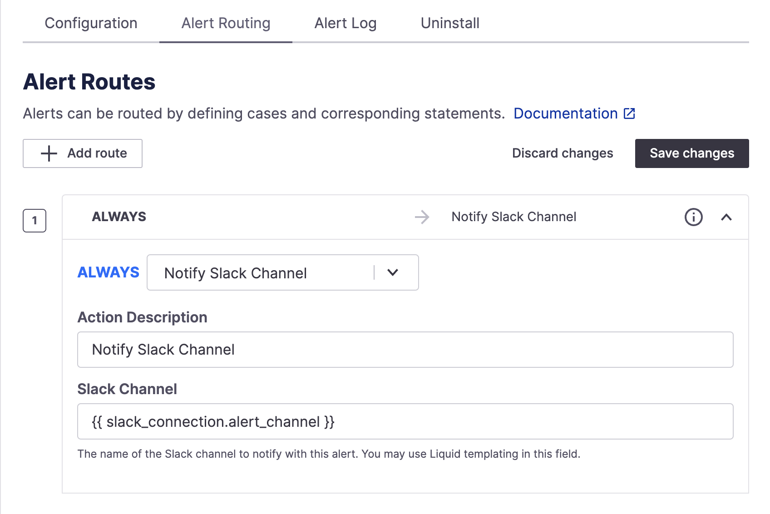Click the blue ALWAYS condition label
The width and height of the screenshot is (770, 514).
(x=109, y=272)
